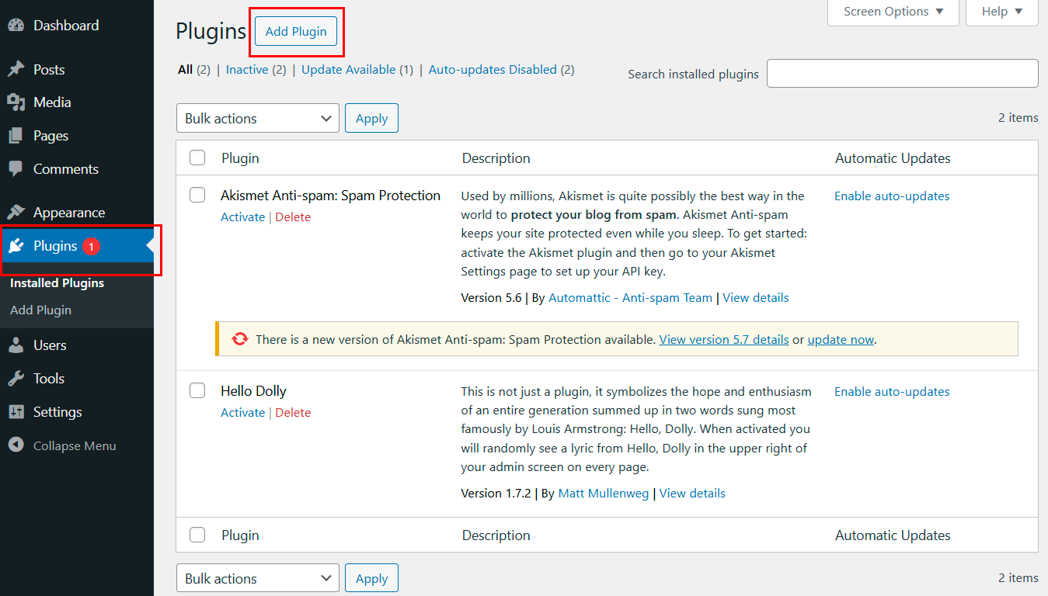Click the Pages icon in sidebar
Screen dimensions: 1048x596
pyautogui.click(x=16, y=136)
